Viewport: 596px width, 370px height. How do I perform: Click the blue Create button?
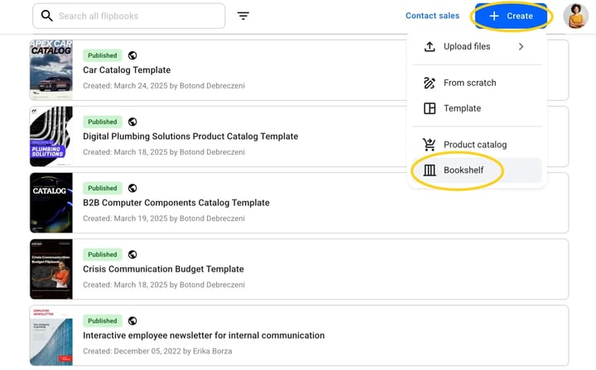pyautogui.click(x=511, y=16)
